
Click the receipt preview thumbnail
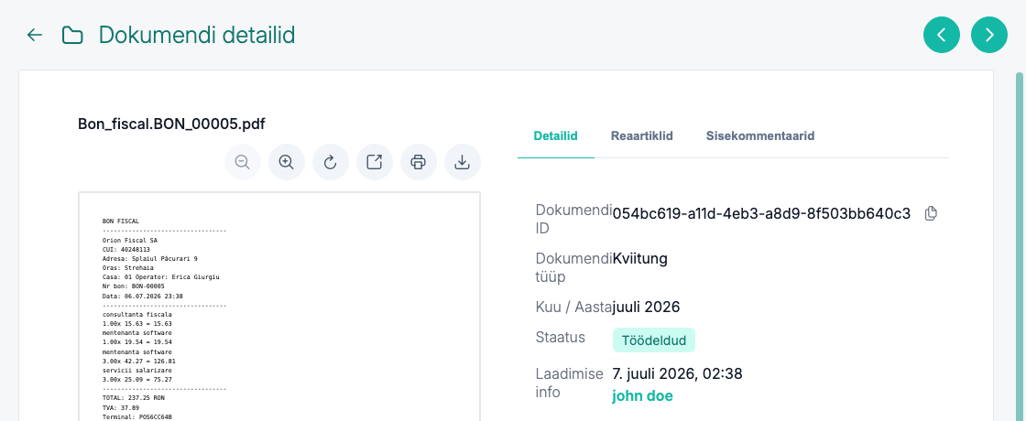pos(279,306)
